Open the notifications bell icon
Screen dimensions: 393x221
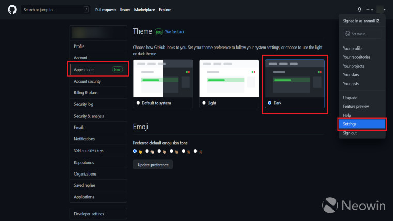click(359, 10)
